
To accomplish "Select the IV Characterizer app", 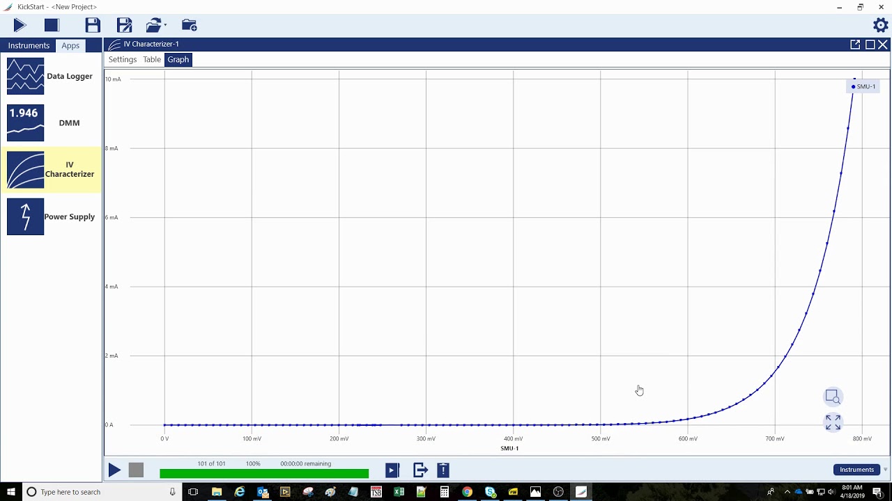I will [51, 170].
